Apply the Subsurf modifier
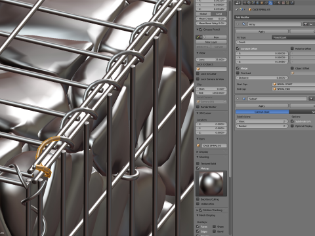This screenshot has width=315, height=236. click(262, 106)
